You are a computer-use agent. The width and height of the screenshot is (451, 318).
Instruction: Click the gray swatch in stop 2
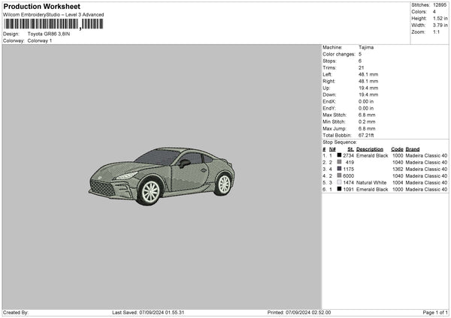click(340, 162)
